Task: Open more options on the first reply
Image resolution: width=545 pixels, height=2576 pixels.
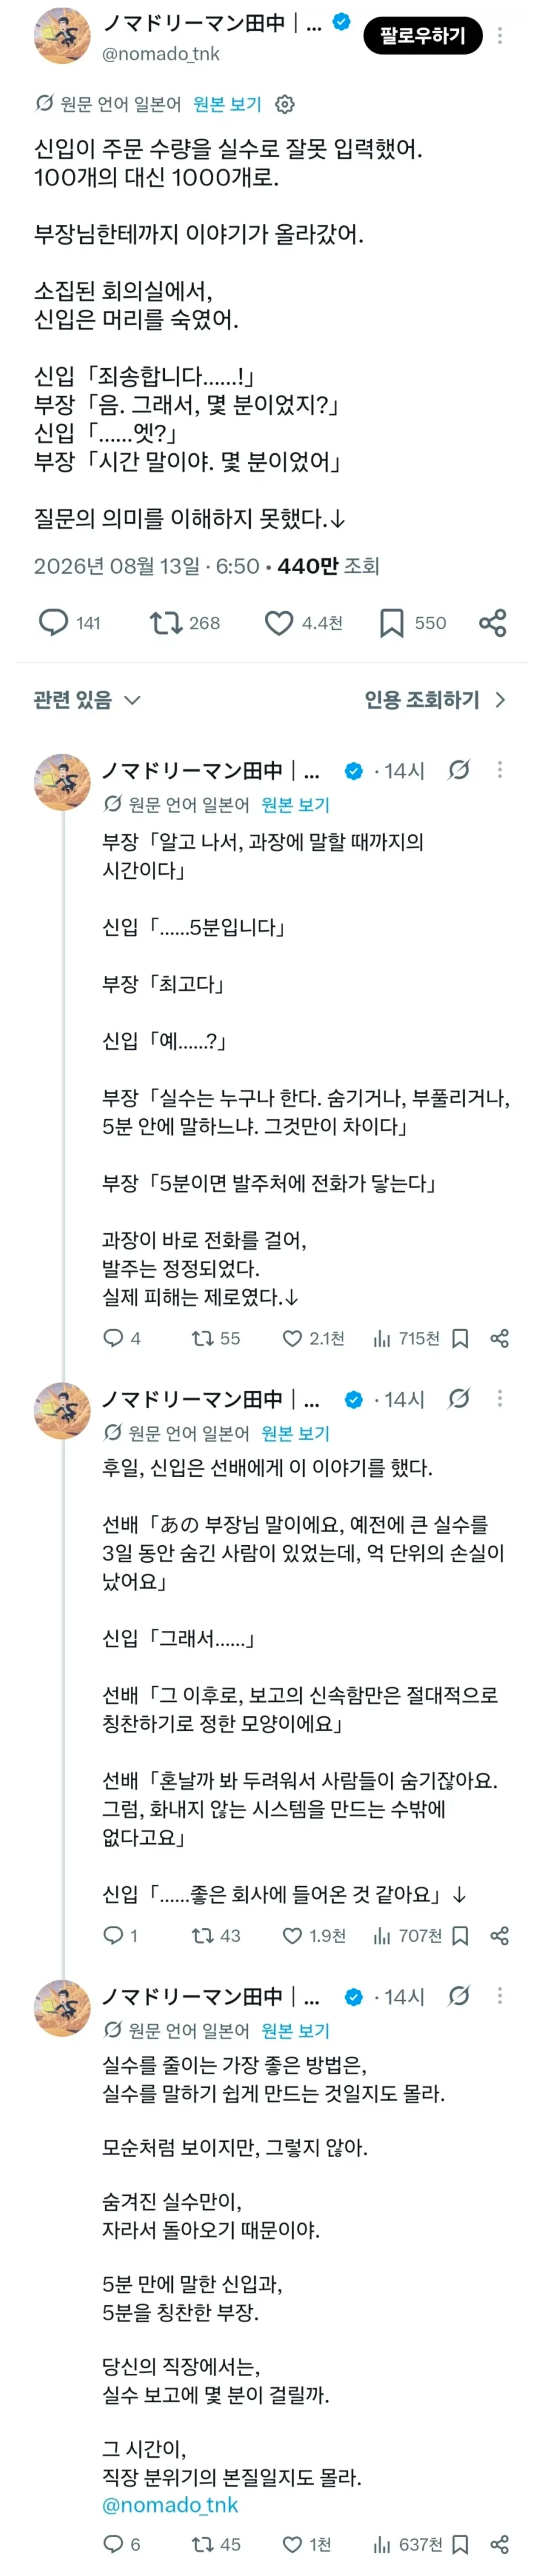Action: point(500,770)
